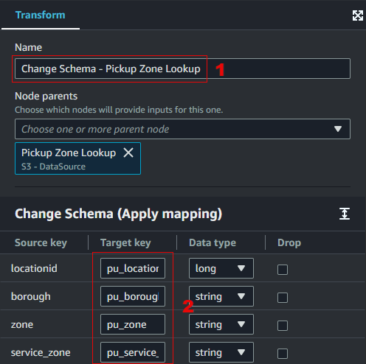Check Drop for borough row

tap(283, 298)
